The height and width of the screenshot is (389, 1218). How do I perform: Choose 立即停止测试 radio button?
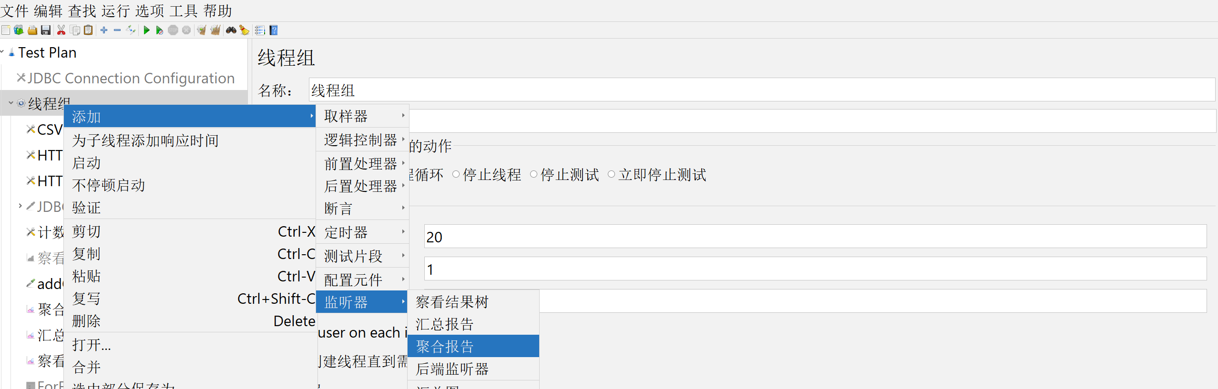(x=612, y=174)
